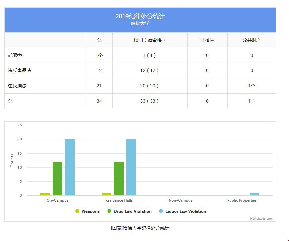
Task: Open the Highcharts.com credit link
Action: tap(261, 219)
